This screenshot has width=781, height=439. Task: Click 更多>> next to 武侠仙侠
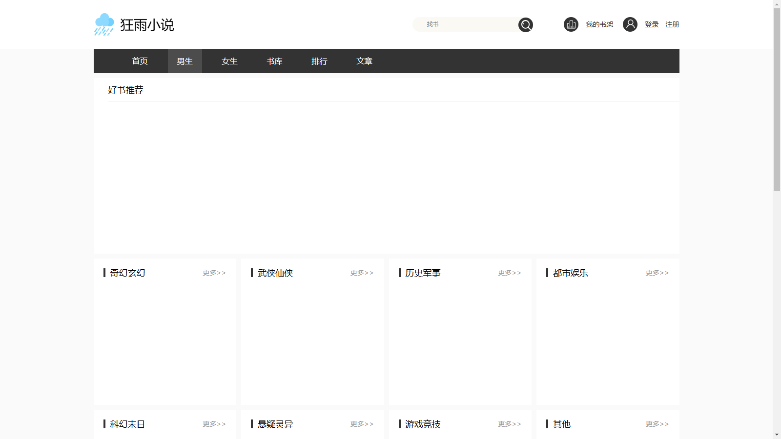coord(361,273)
